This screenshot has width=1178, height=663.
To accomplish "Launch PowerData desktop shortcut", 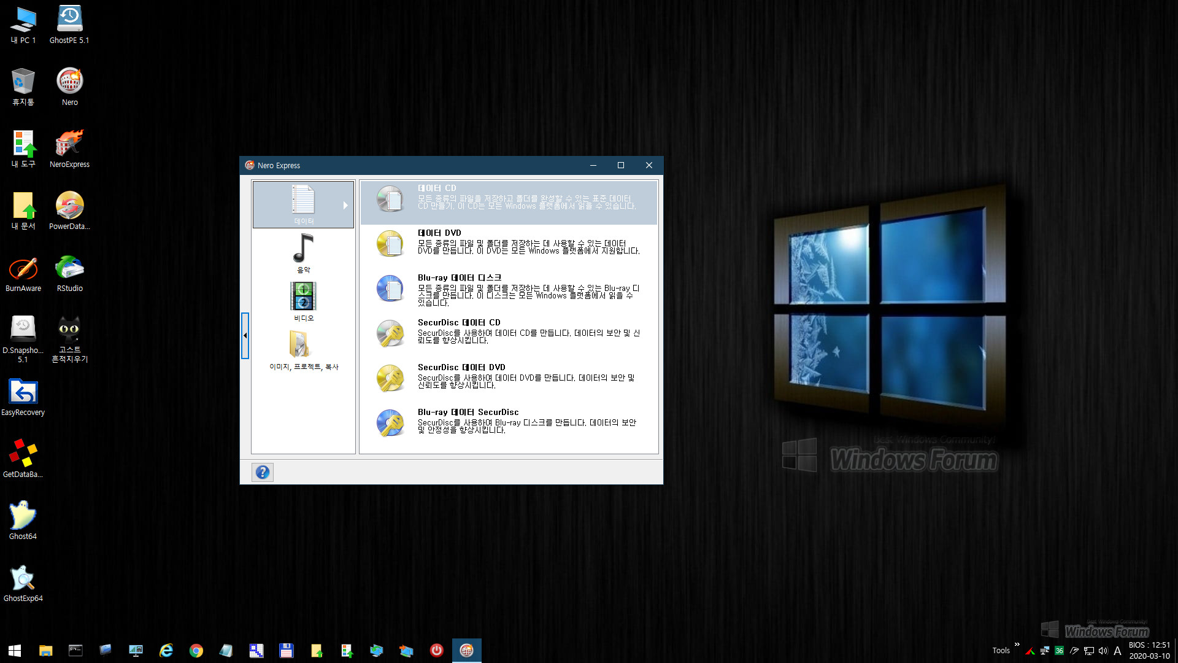I will pos(69,212).
